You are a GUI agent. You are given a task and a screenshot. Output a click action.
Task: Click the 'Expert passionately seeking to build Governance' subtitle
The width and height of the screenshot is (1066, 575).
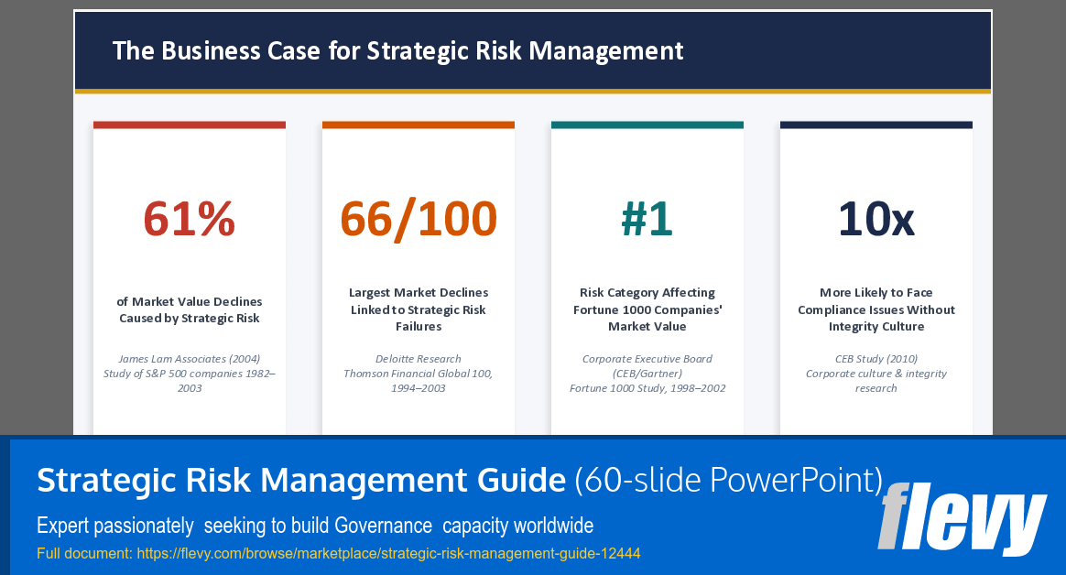pos(315,526)
